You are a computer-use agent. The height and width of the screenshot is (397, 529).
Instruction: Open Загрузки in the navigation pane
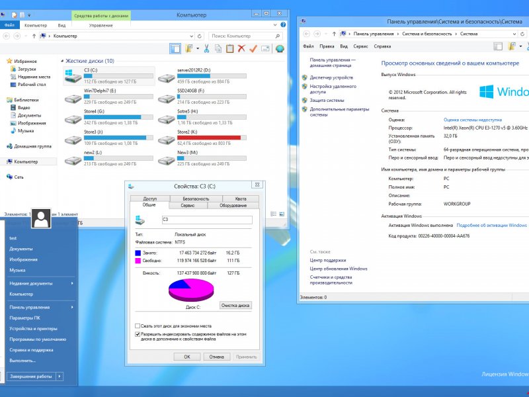[27, 69]
